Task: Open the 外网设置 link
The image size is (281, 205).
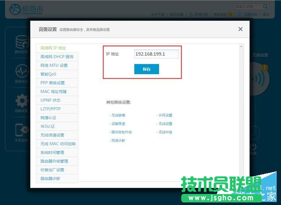Action: pyautogui.click(x=164, y=115)
